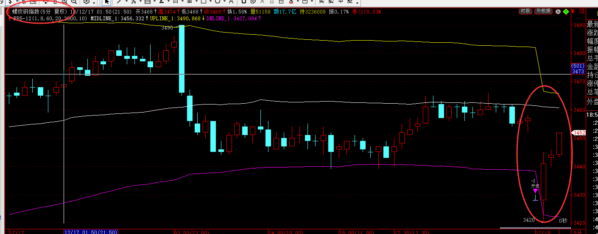Click the 3420 low-point label
This screenshot has width=598, height=234.
coord(528,220)
